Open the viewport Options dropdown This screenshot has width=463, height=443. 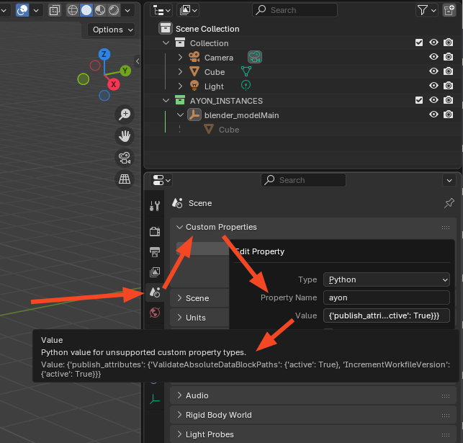pos(112,30)
